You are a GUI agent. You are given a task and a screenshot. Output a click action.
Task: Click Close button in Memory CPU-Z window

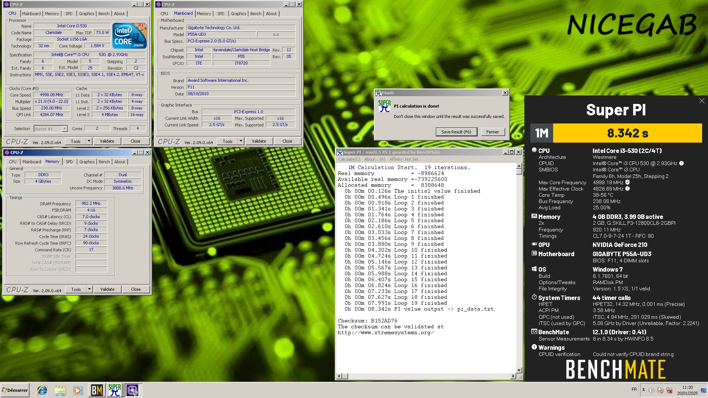(136, 289)
